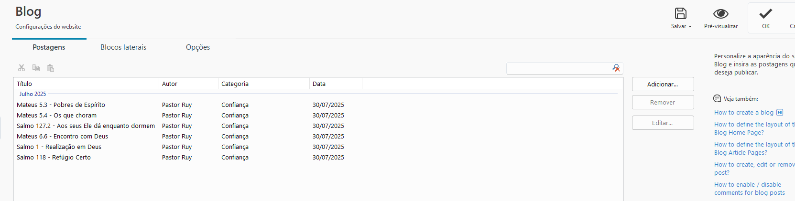Image resolution: width=795 pixels, height=201 pixels.
Task: Click inside the posts search field
Action: pos(559,68)
